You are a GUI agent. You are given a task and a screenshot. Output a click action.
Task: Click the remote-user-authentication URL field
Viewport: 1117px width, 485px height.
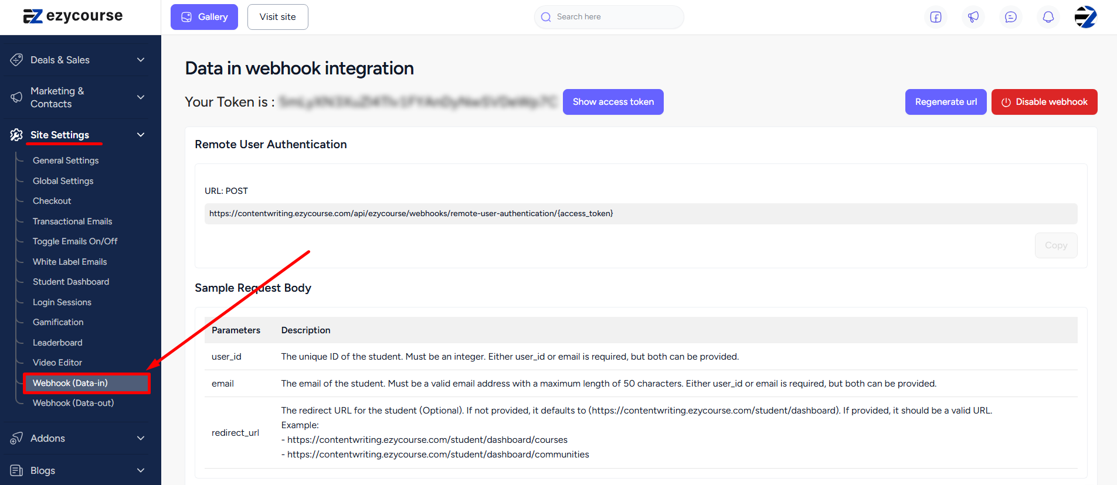641,214
